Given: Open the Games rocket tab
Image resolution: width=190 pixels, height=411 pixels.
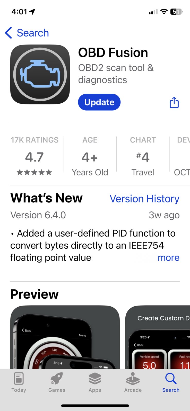Looking at the screenshot, I should coord(57,382).
